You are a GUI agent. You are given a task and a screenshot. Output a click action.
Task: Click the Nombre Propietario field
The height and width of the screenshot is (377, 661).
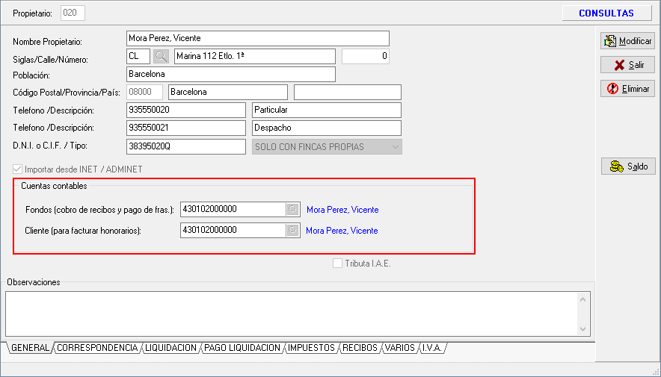click(x=257, y=38)
